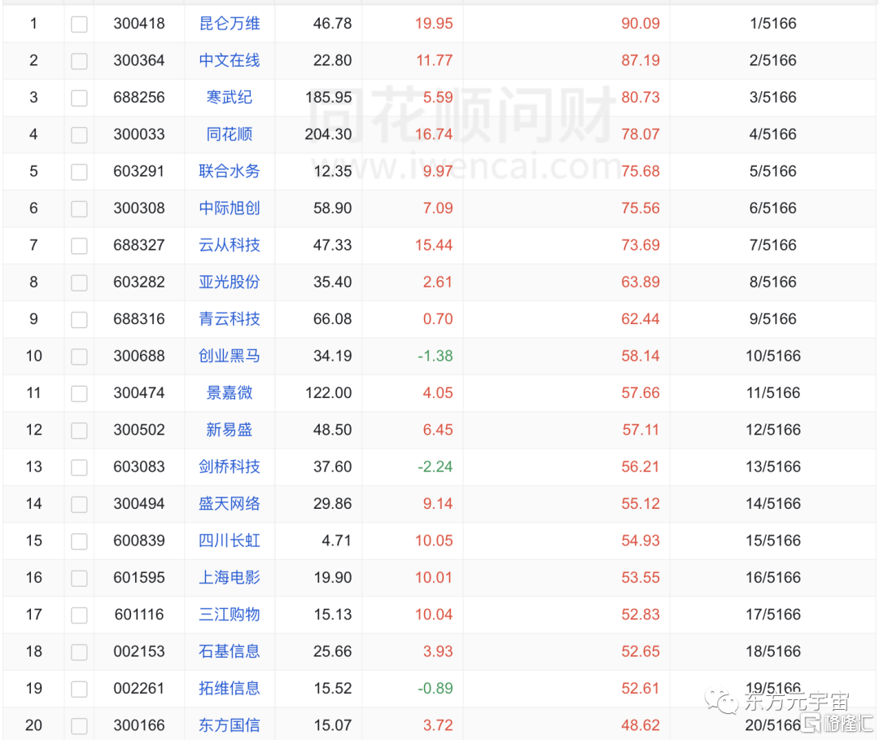This screenshot has height=740, width=879.
Task: Open the 联合水务 link
Action: 230,172
